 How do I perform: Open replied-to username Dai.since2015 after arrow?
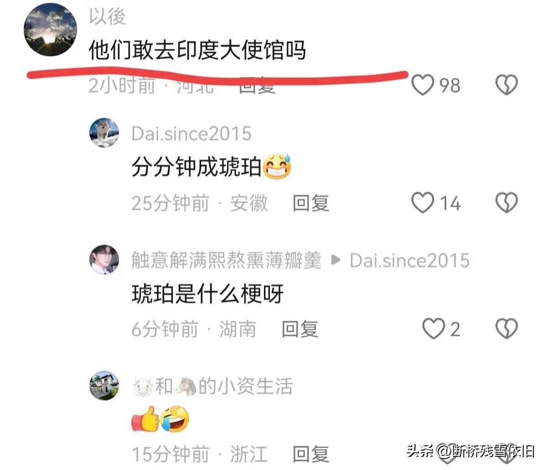pos(410,260)
